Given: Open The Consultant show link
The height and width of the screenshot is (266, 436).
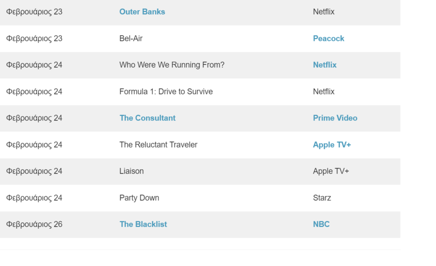Looking at the screenshot, I should pyautogui.click(x=147, y=118).
